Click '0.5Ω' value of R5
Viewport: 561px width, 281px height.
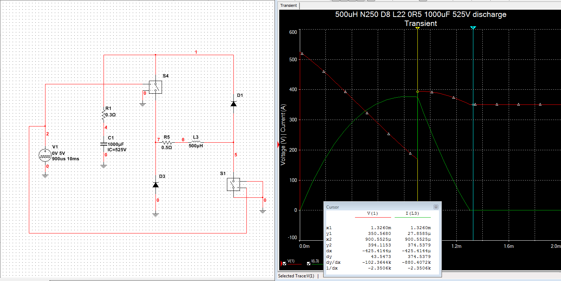coord(166,147)
